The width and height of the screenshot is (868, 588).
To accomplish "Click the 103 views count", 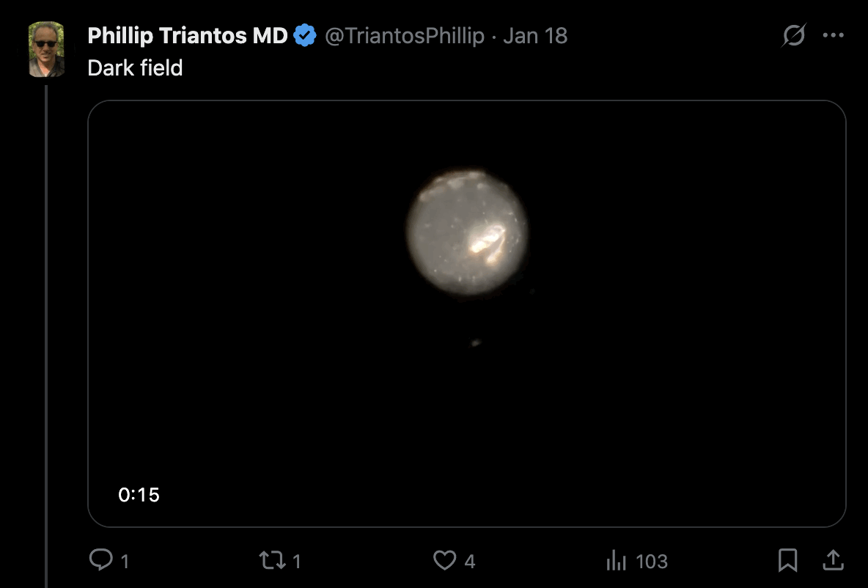I will pyautogui.click(x=652, y=562).
